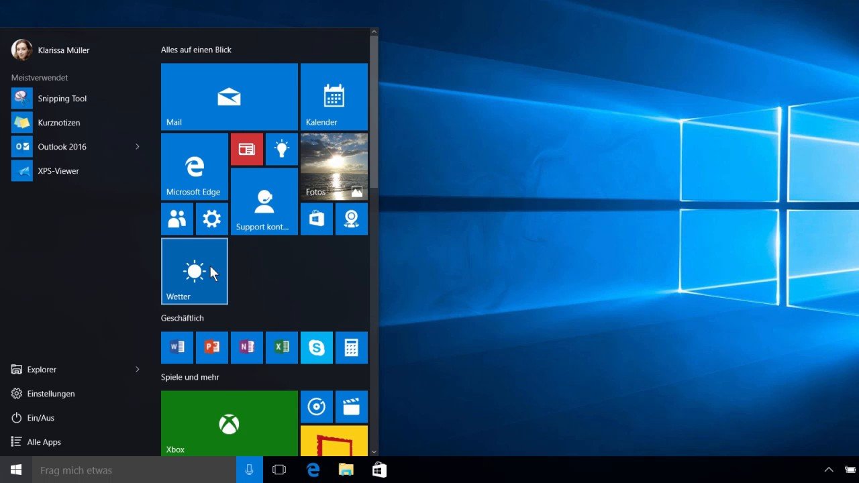
Task: Open the Calculator tile
Action: pyautogui.click(x=351, y=347)
